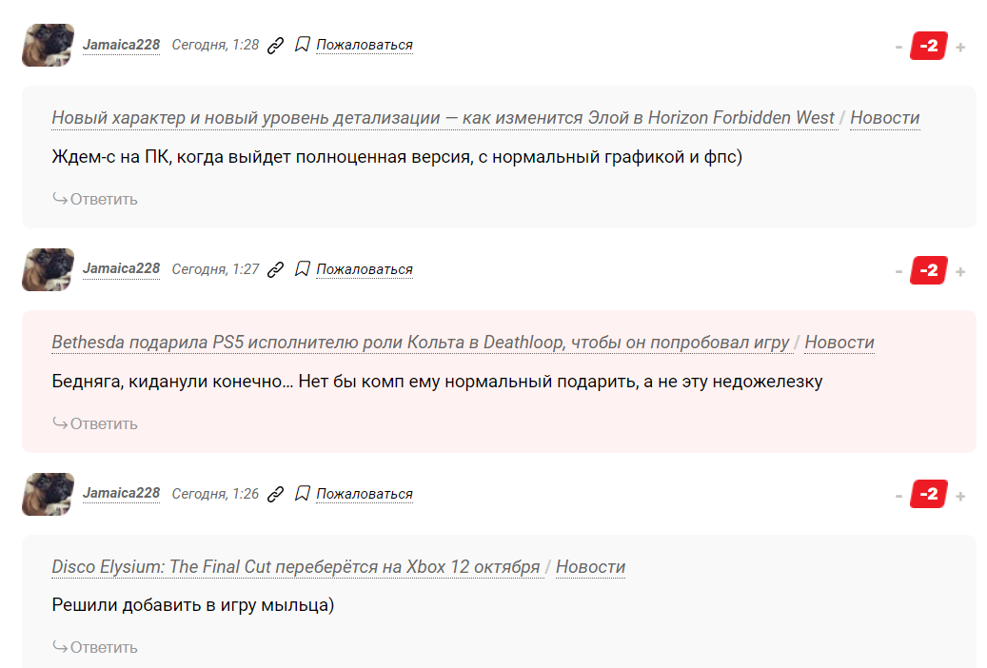The image size is (987, 668).
Task: Bookmark the Disco Elysium comment
Action: (302, 494)
